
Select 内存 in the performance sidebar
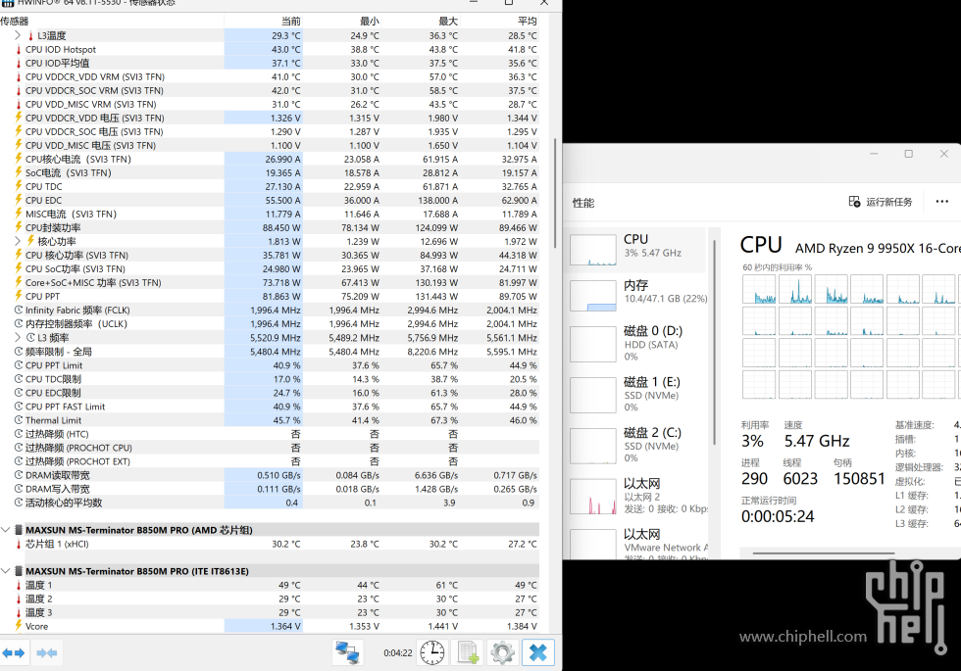point(637,292)
